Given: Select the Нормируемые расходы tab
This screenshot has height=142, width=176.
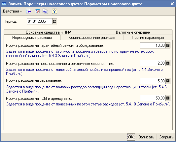Looking at the screenshot, I should 32,38.
